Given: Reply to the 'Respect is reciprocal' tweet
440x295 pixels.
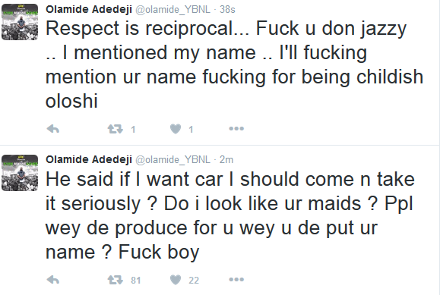Looking at the screenshot, I should coord(53,129).
